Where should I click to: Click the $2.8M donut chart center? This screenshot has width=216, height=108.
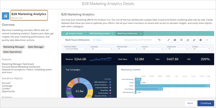click(79, 91)
